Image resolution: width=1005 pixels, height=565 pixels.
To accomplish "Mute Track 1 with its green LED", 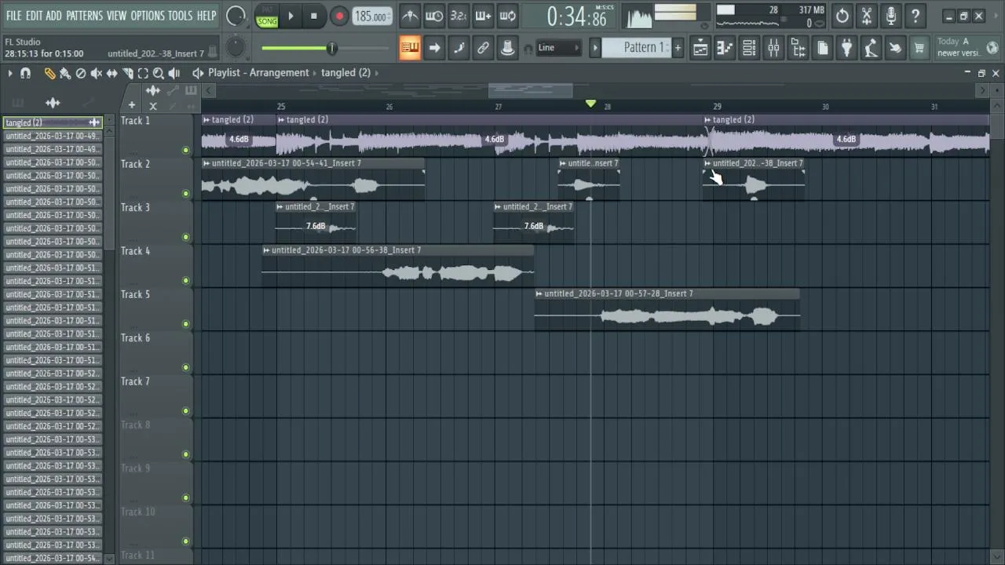I will tap(186, 150).
